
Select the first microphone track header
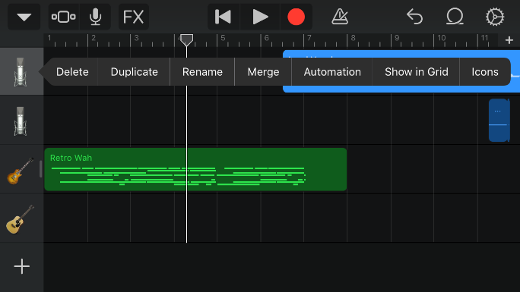tap(21, 72)
